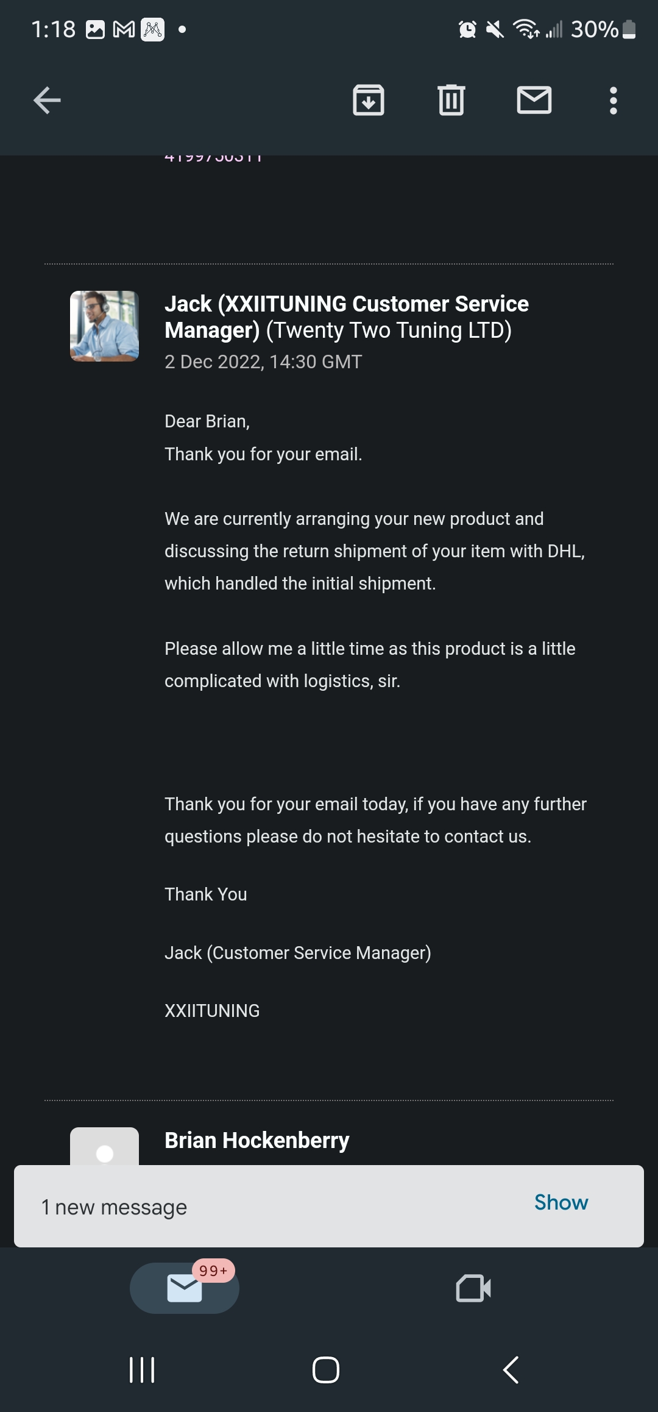Viewport: 658px width, 1412px height.
Task: Tap the 2 Dec 2022 timestamp
Action: point(263,362)
